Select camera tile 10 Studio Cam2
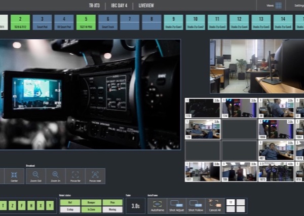The width and height of the screenshot is (304, 216). pos(196,22)
